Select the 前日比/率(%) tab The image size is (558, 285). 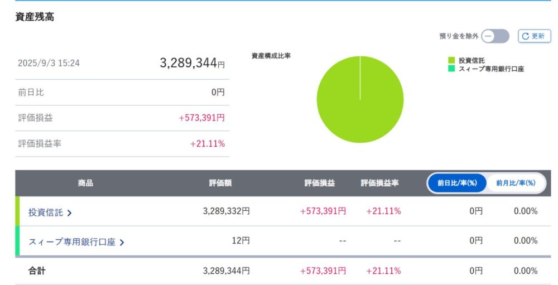pos(457,183)
